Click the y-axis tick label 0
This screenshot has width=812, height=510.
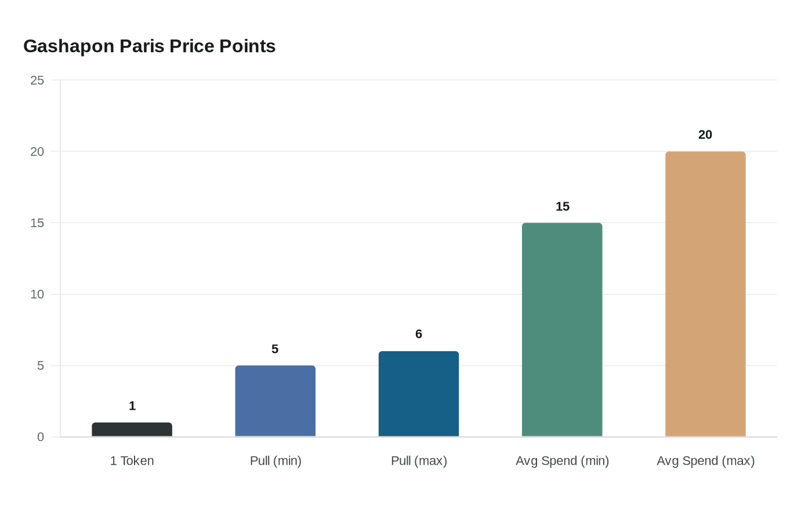(x=41, y=437)
